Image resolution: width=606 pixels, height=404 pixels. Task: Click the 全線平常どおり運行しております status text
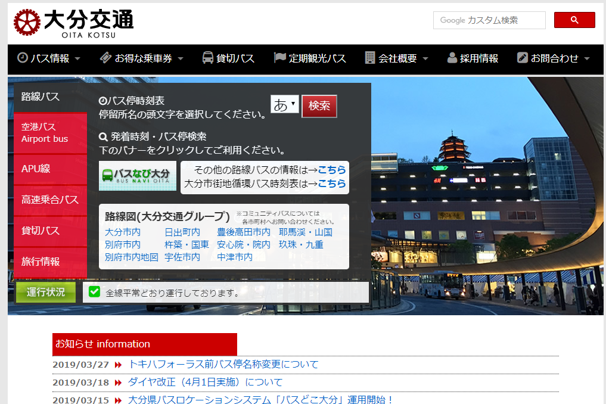(172, 293)
